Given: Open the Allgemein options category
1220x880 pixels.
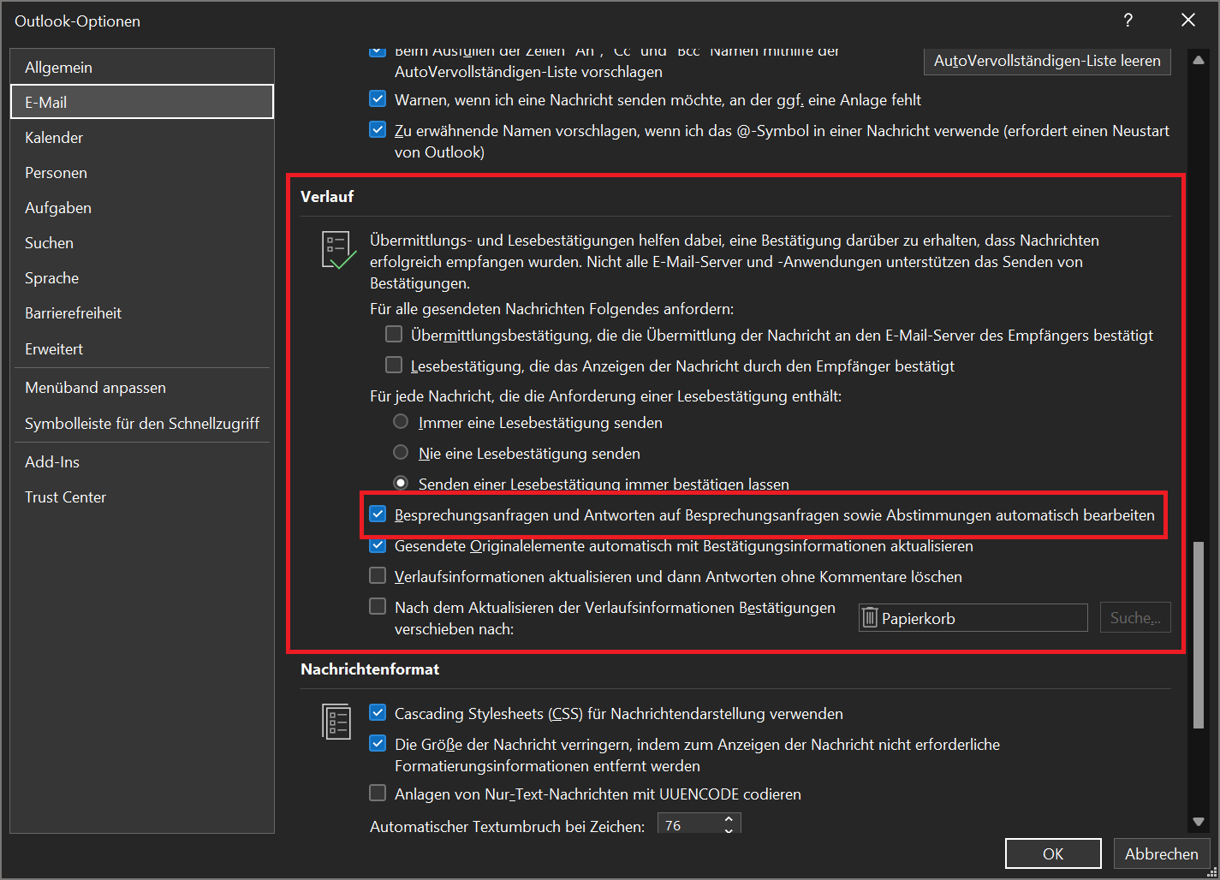Looking at the screenshot, I should pyautogui.click(x=142, y=67).
